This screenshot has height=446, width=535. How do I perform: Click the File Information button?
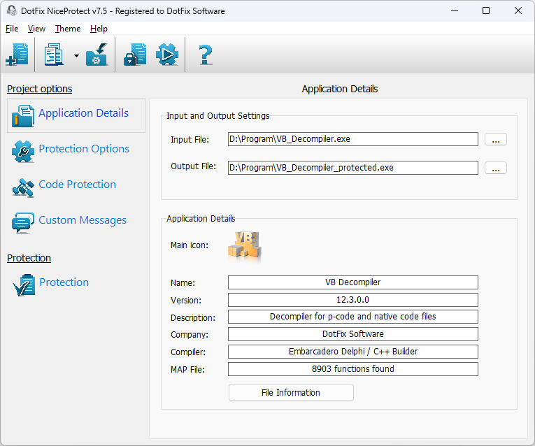(291, 393)
